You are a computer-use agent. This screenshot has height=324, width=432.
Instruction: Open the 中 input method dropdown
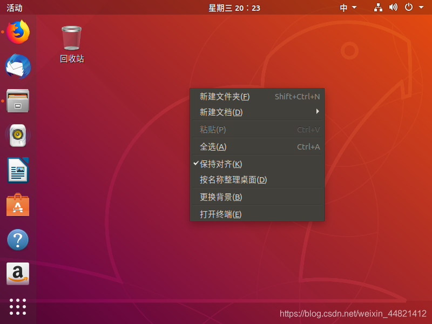(x=348, y=8)
